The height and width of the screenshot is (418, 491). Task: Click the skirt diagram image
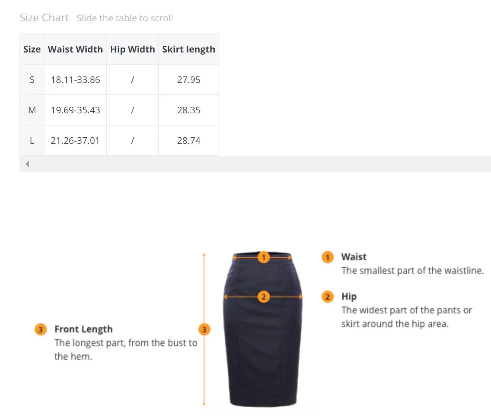(x=263, y=330)
